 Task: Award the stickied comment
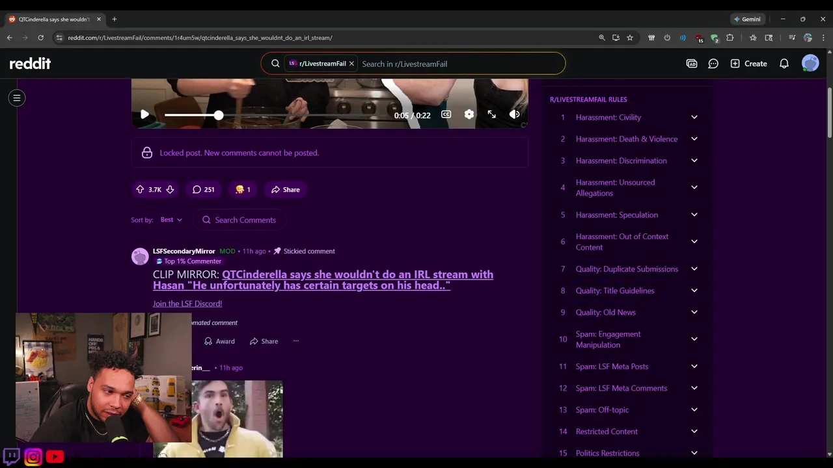tap(219, 341)
